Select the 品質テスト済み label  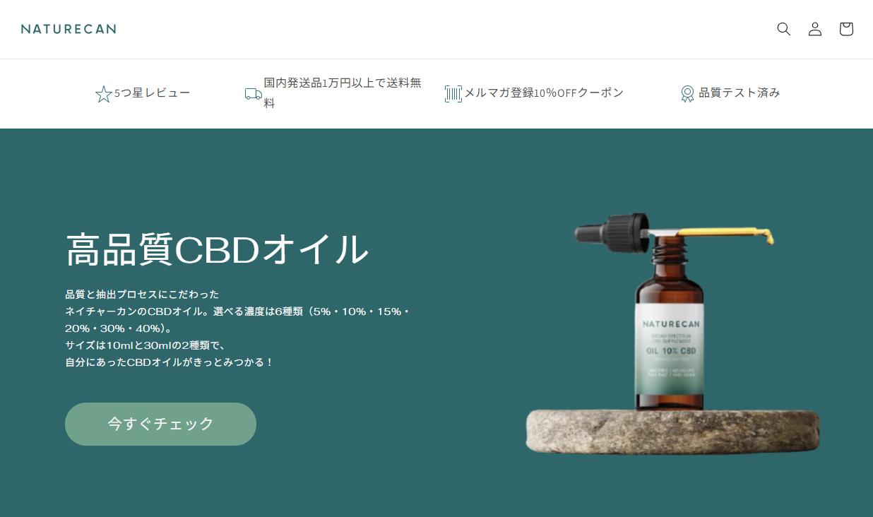(740, 93)
